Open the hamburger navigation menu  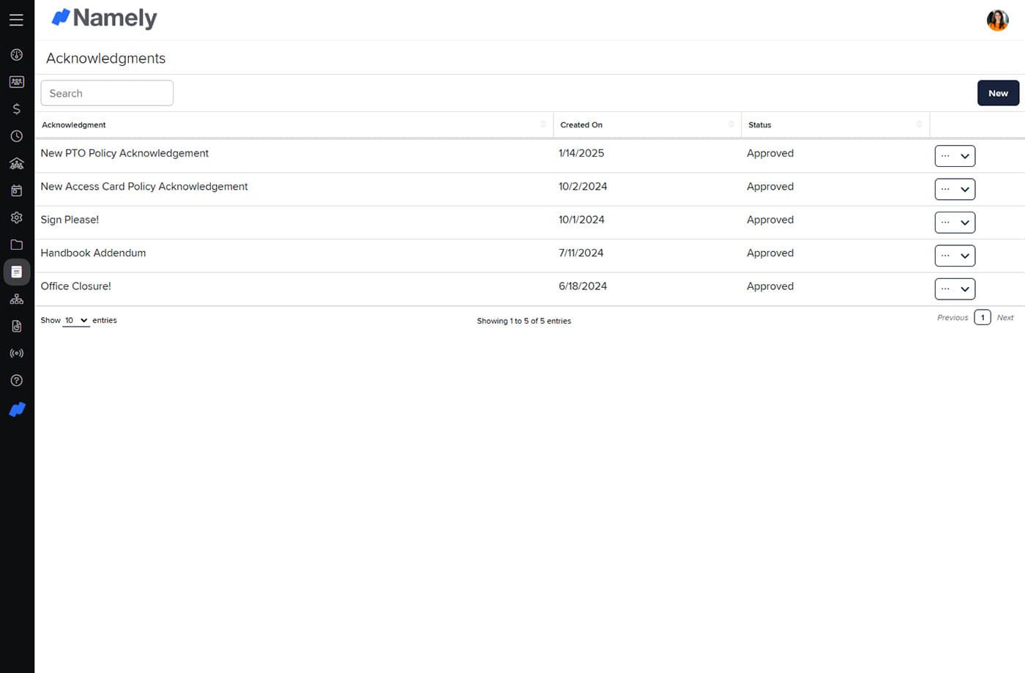[x=16, y=20]
